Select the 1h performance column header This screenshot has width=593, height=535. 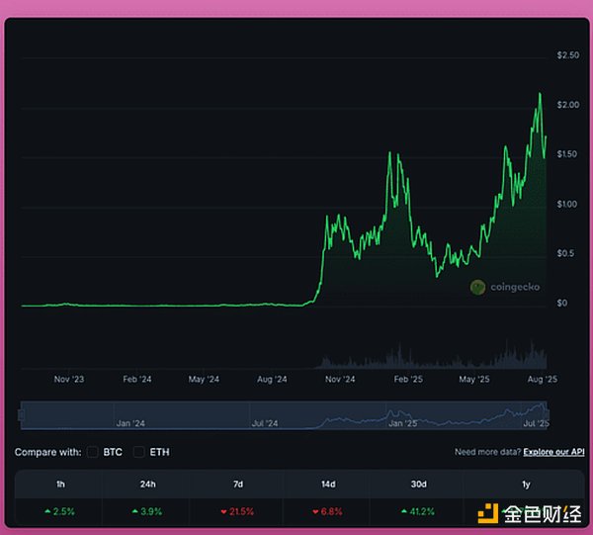pyautogui.click(x=59, y=484)
